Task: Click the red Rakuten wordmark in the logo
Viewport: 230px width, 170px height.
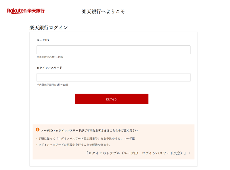Action: (17, 11)
